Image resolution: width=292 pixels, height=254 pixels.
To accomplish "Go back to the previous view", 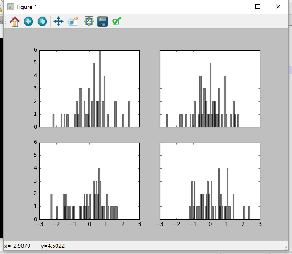I will (x=28, y=22).
